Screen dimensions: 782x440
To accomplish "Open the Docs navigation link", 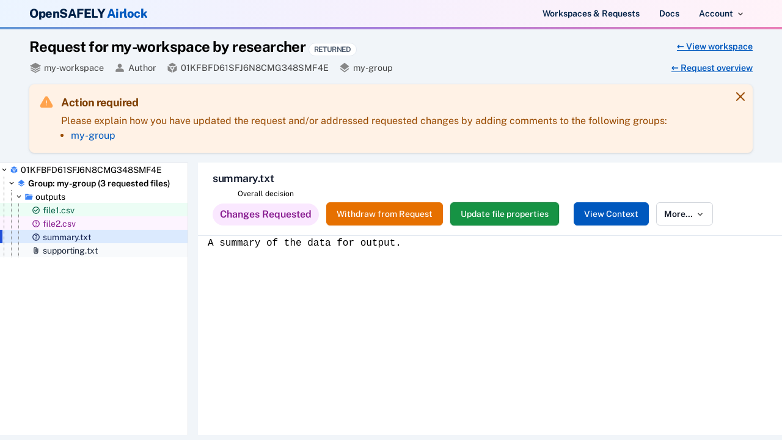I will coord(669,13).
